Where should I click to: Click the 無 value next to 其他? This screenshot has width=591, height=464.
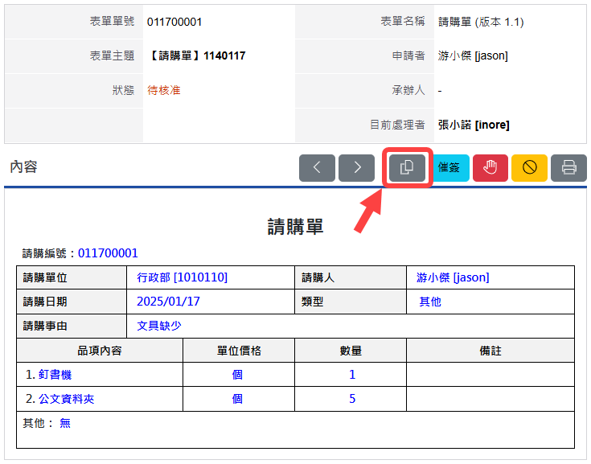click(x=65, y=423)
